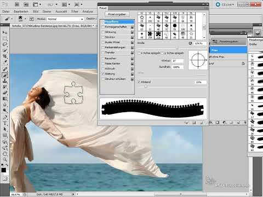Open the Datei menu
The height and width of the screenshot is (197, 263).
(6, 11)
